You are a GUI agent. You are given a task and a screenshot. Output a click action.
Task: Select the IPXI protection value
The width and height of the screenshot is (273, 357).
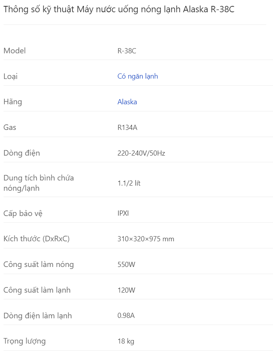tap(123, 213)
